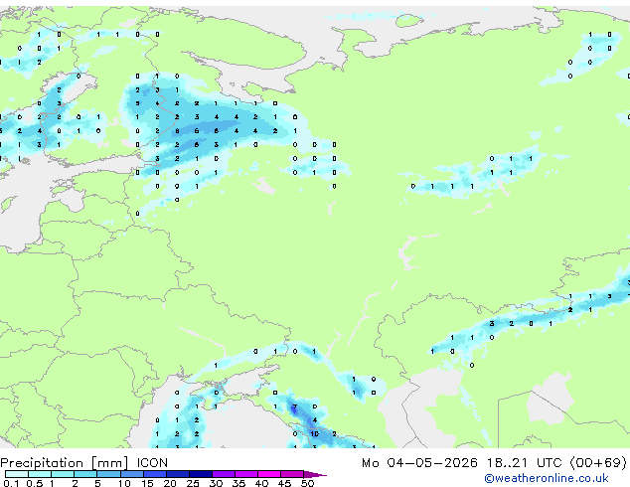Click the '7' precipitation value on the map

(x=295, y=406)
